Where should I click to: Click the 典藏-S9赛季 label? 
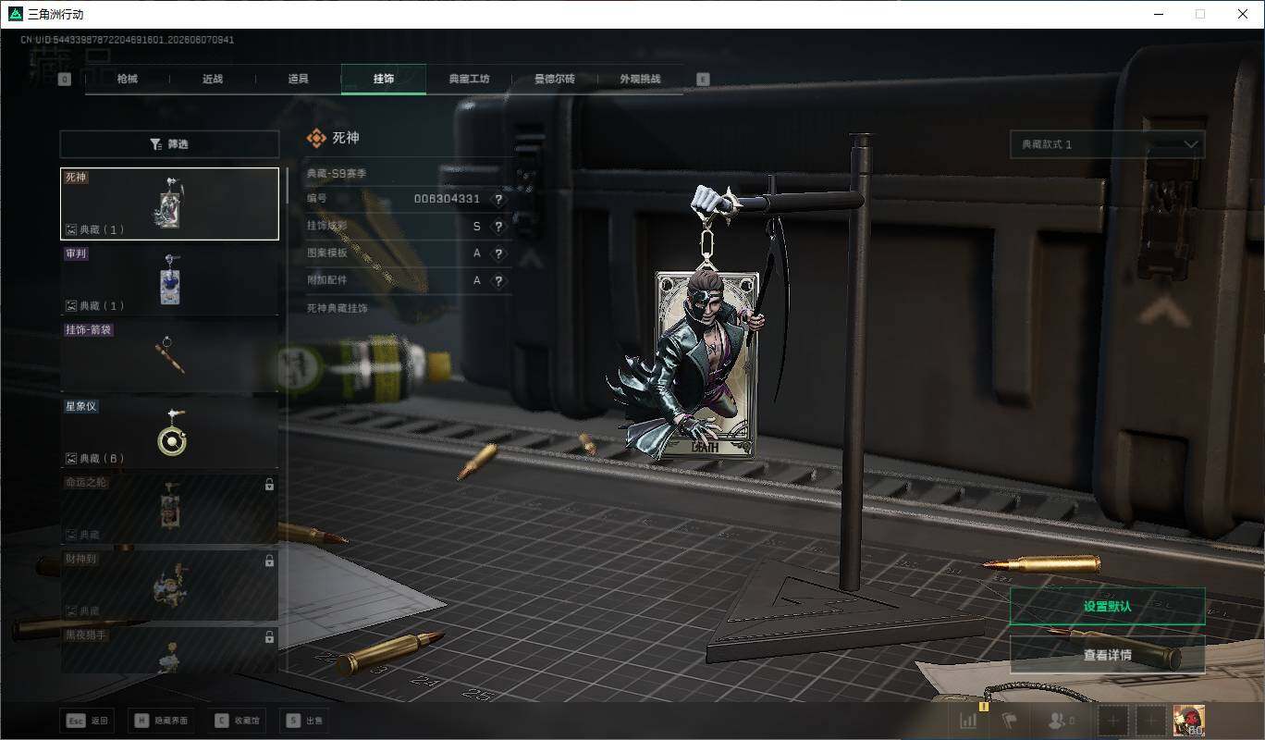[337, 173]
